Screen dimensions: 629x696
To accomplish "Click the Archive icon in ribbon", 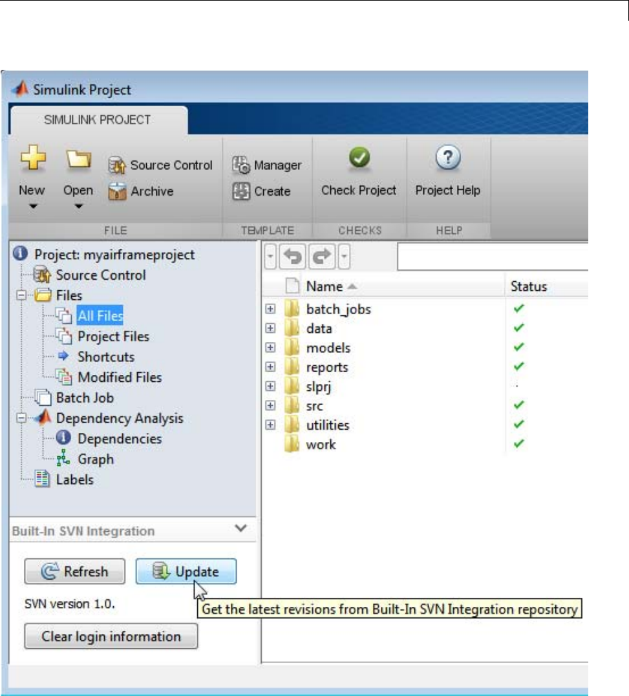I will (x=117, y=191).
